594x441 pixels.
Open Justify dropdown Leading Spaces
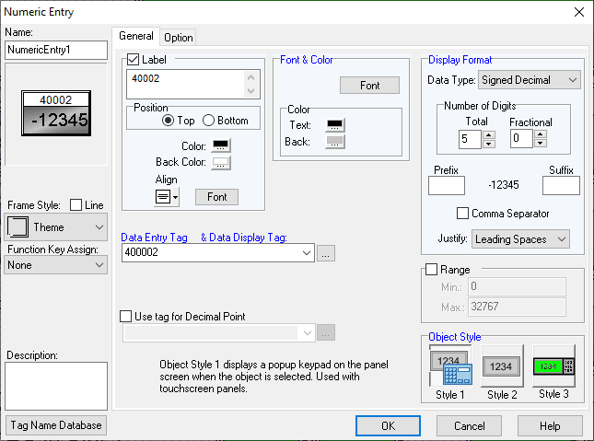(x=520, y=239)
